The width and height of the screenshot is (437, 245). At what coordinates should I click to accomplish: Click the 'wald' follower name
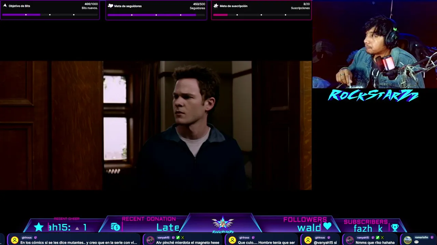[309, 227]
